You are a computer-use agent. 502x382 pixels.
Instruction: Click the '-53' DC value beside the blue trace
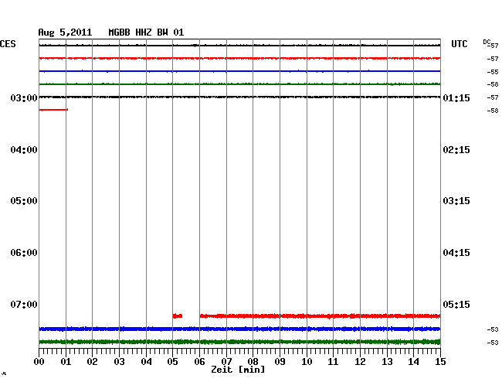coord(493,329)
